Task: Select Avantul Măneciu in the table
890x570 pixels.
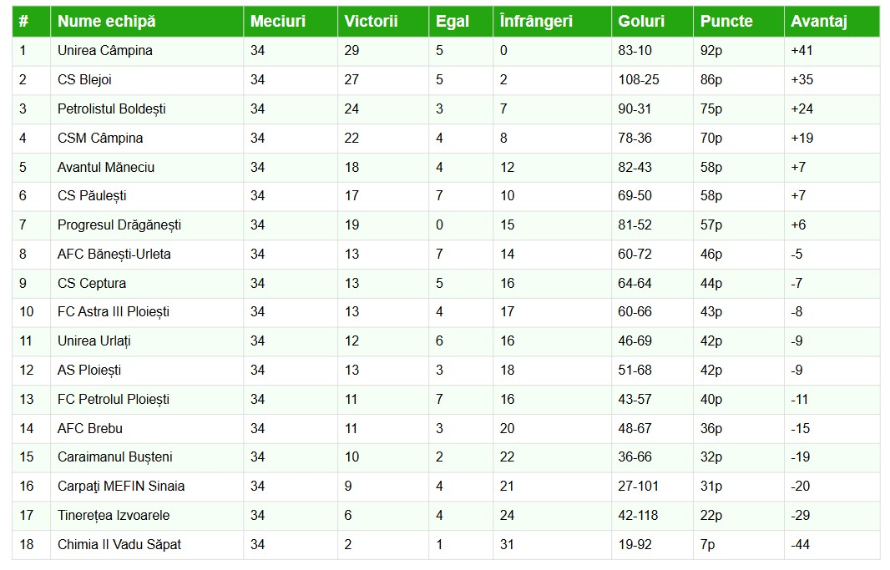Action: [105, 167]
